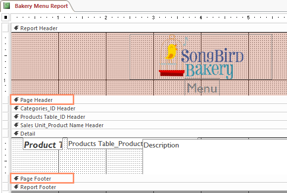Select Sales Unit_Product Name Header section bar
Image resolution: width=287 pixels, height=193 pixels.
pos(149,125)
